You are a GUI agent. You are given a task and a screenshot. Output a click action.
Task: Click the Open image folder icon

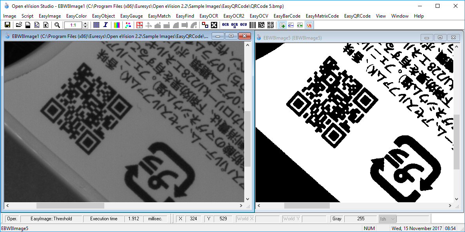coord(19,25)
